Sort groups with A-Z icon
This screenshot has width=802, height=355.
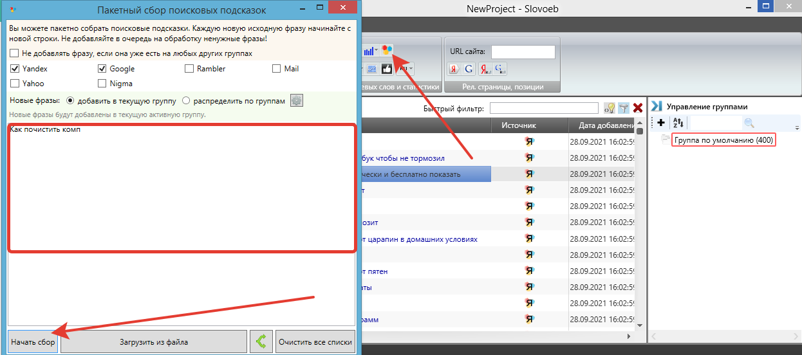point(678,123)
